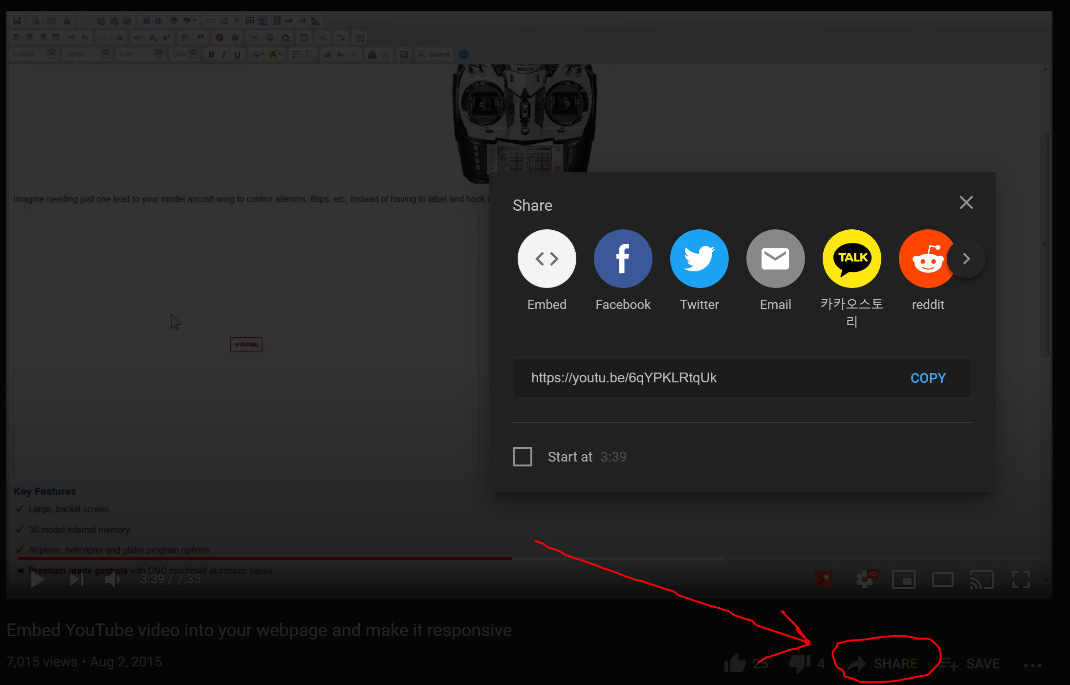The width and height of the screenshot is (1070, 685).
Task: Click the IFRAME placeholder in the editor
Action: pos(246,345)
